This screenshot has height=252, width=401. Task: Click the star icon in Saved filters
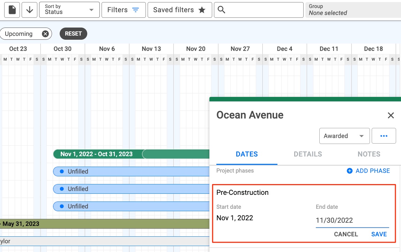202,10
